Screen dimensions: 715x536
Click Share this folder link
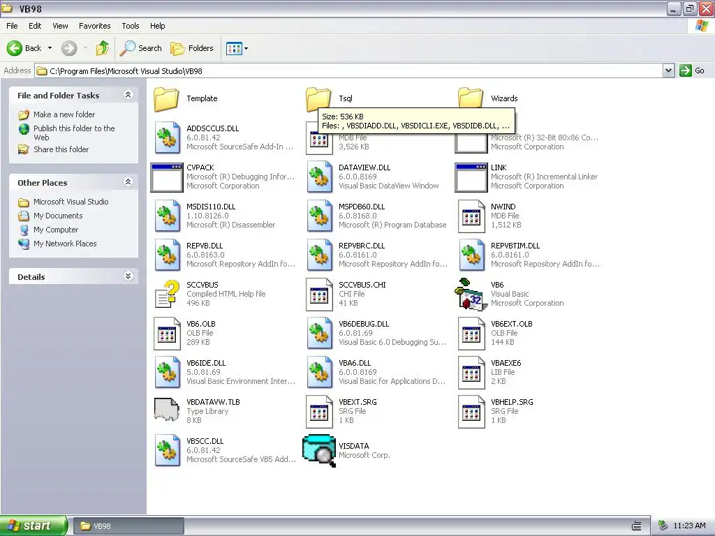tap(61, 149)
